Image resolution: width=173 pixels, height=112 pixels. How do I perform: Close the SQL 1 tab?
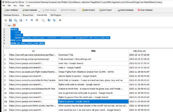[x=14, y=25]
